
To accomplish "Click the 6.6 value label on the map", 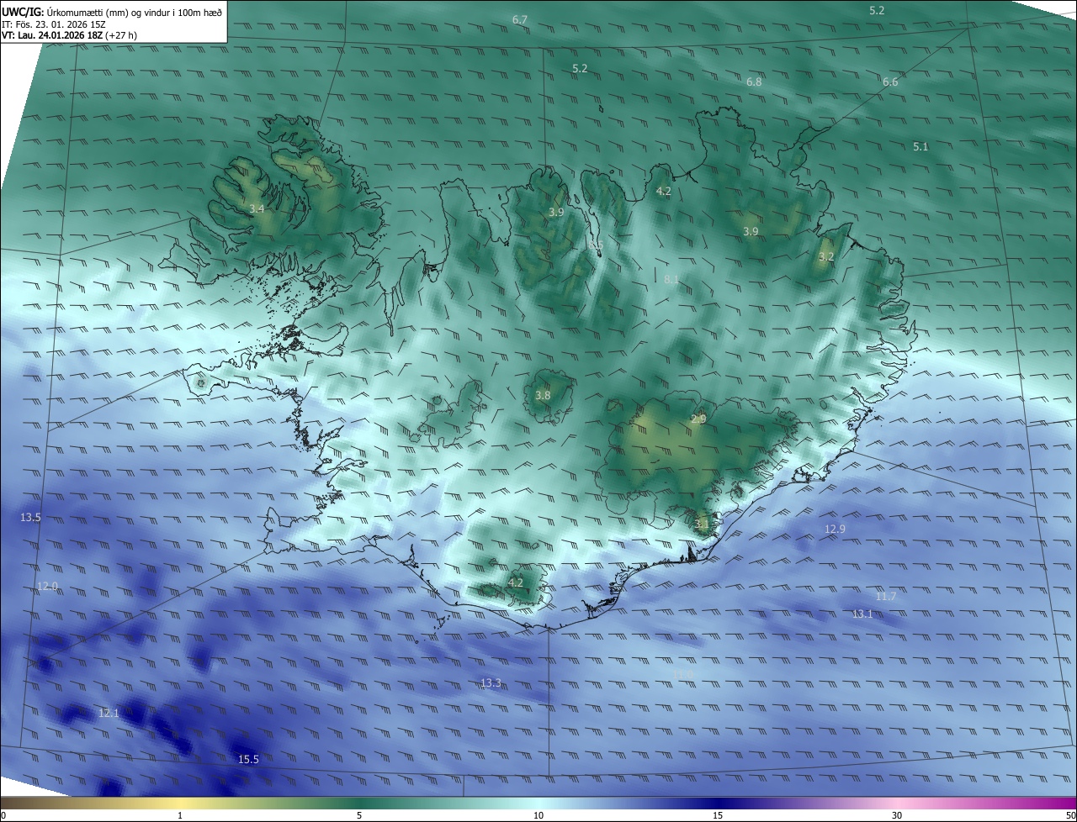I will click(890, 82).
